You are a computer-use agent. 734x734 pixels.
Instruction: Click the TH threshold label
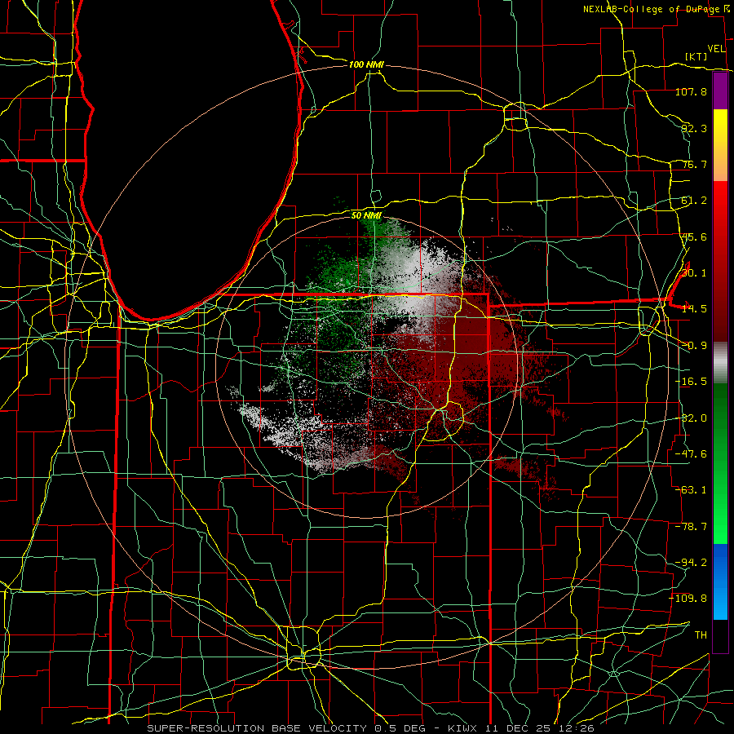coord(701,635)
